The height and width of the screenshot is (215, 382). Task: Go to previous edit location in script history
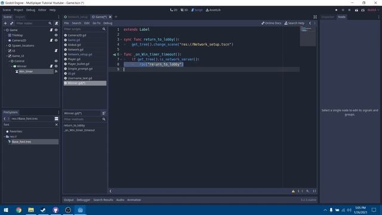310,23
